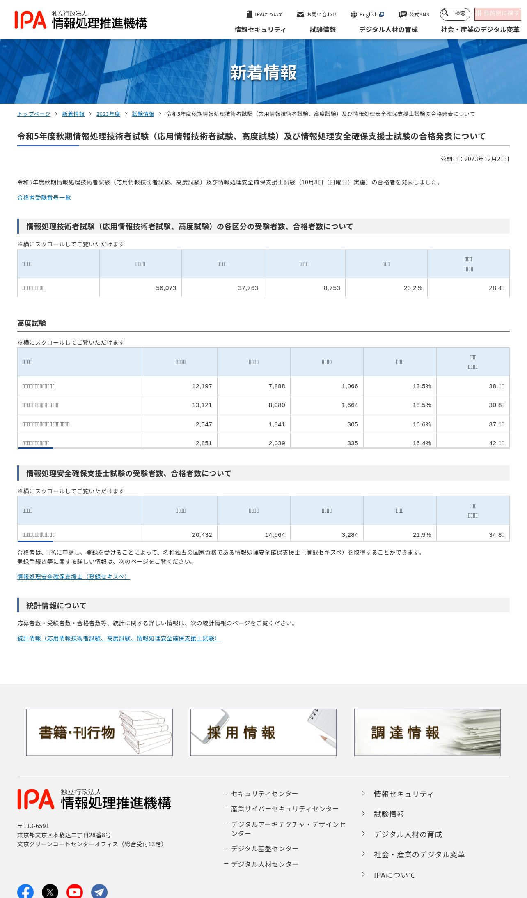Open the 統計情報 statistics page link

119,638
